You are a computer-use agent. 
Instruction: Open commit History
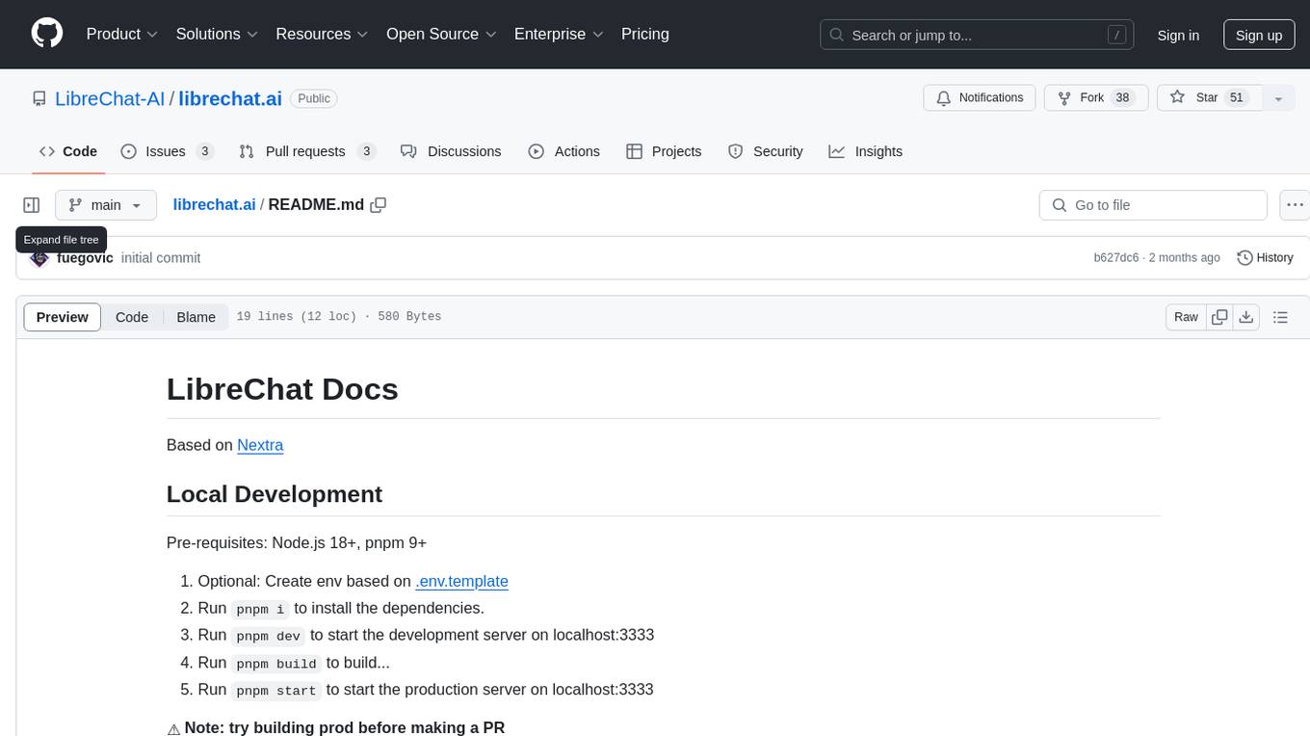1265,258
